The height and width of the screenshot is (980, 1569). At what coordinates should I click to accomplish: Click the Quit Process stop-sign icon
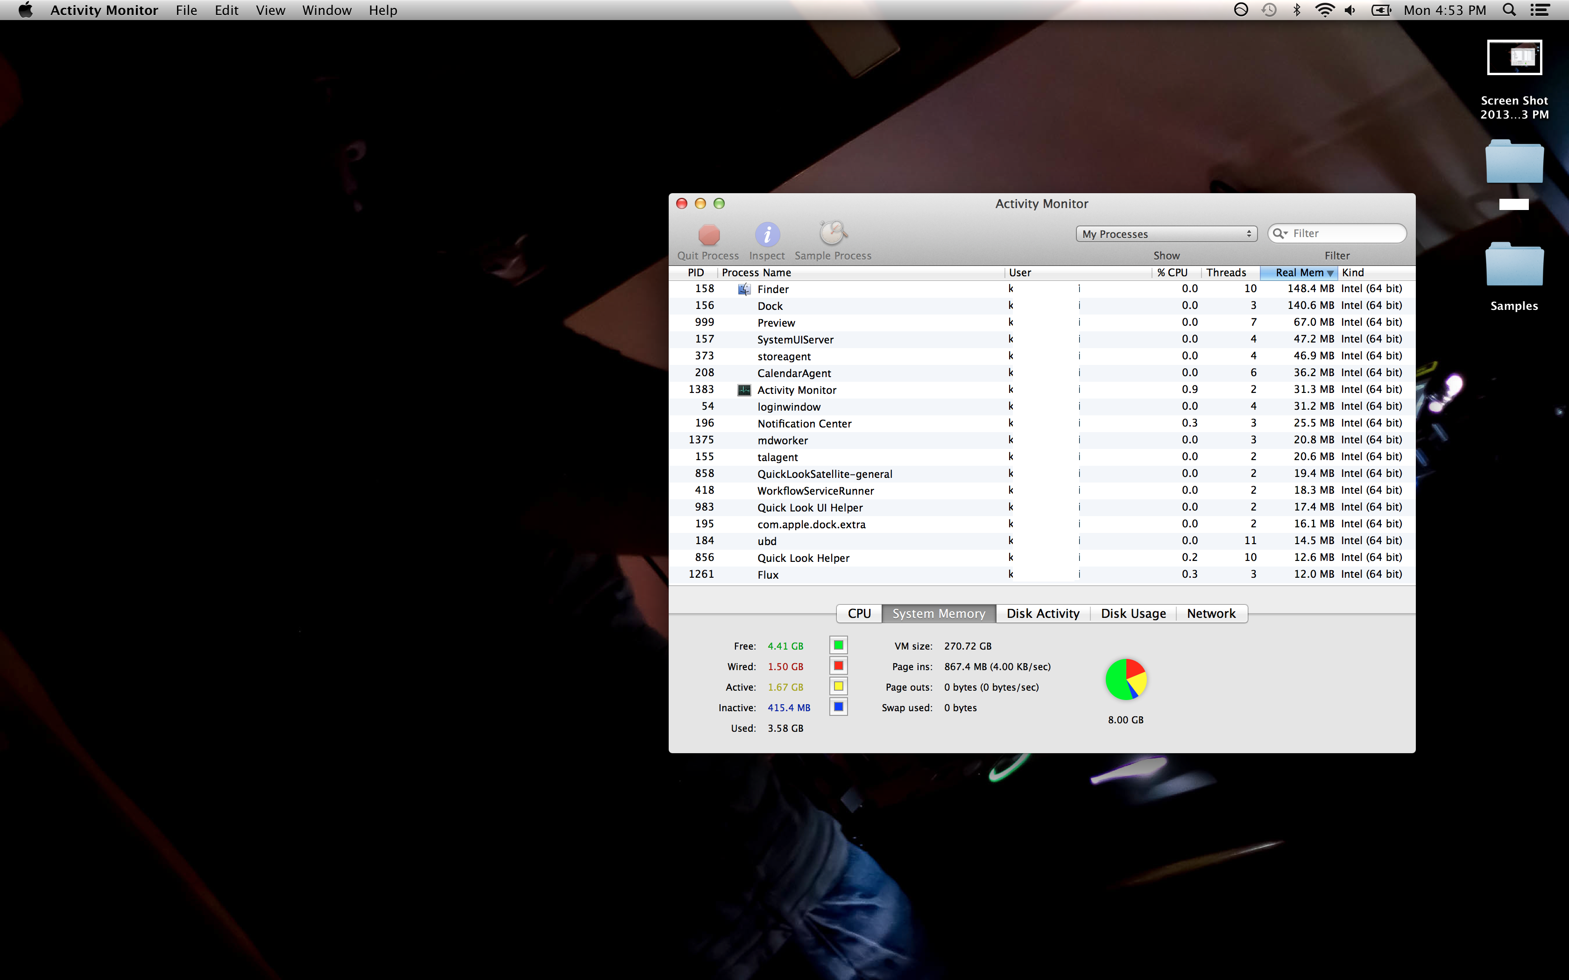click(709, 234)
